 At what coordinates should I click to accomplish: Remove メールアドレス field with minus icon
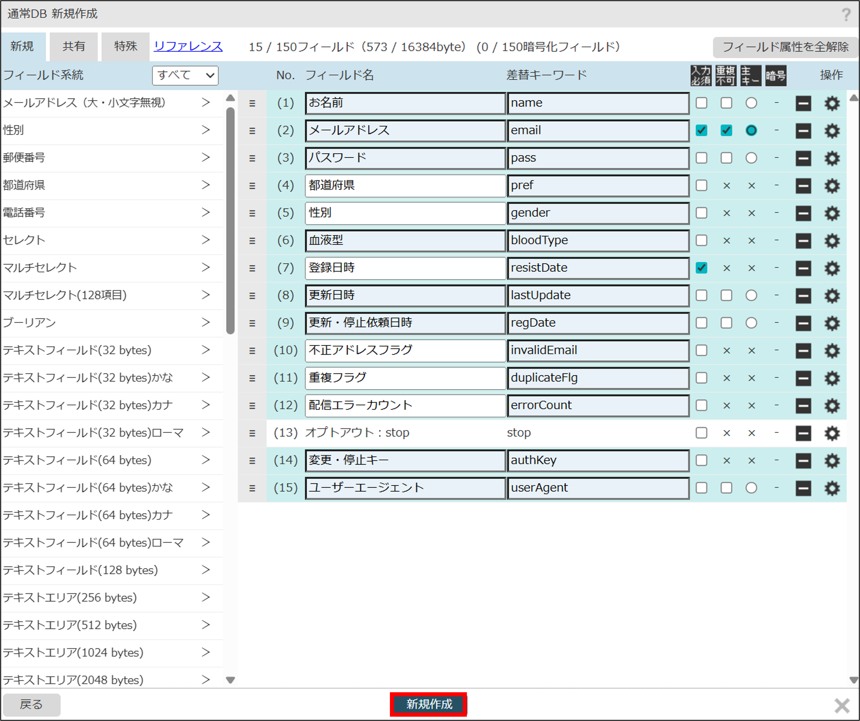pyautogui.click(x=803, y=131)
